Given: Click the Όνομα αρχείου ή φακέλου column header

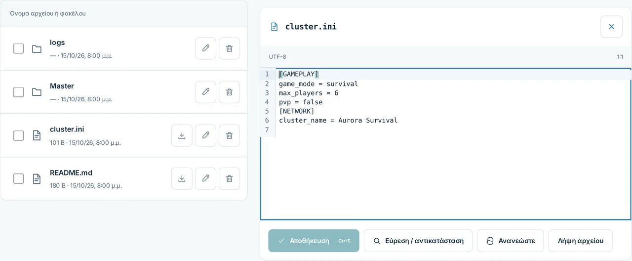Looking at the screenshot, I should [x=47, y=13].
